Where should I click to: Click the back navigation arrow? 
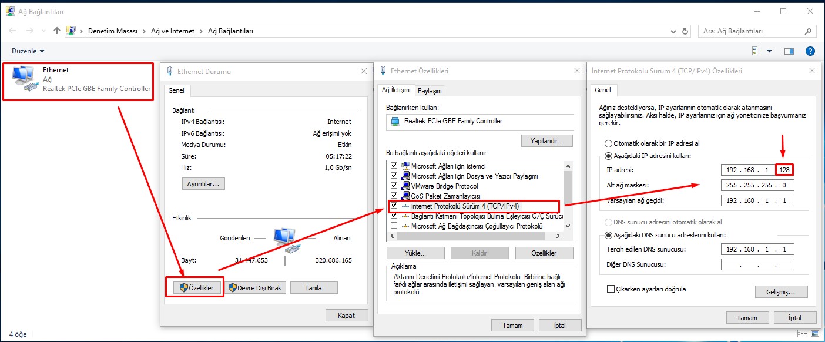pos(13,31)
